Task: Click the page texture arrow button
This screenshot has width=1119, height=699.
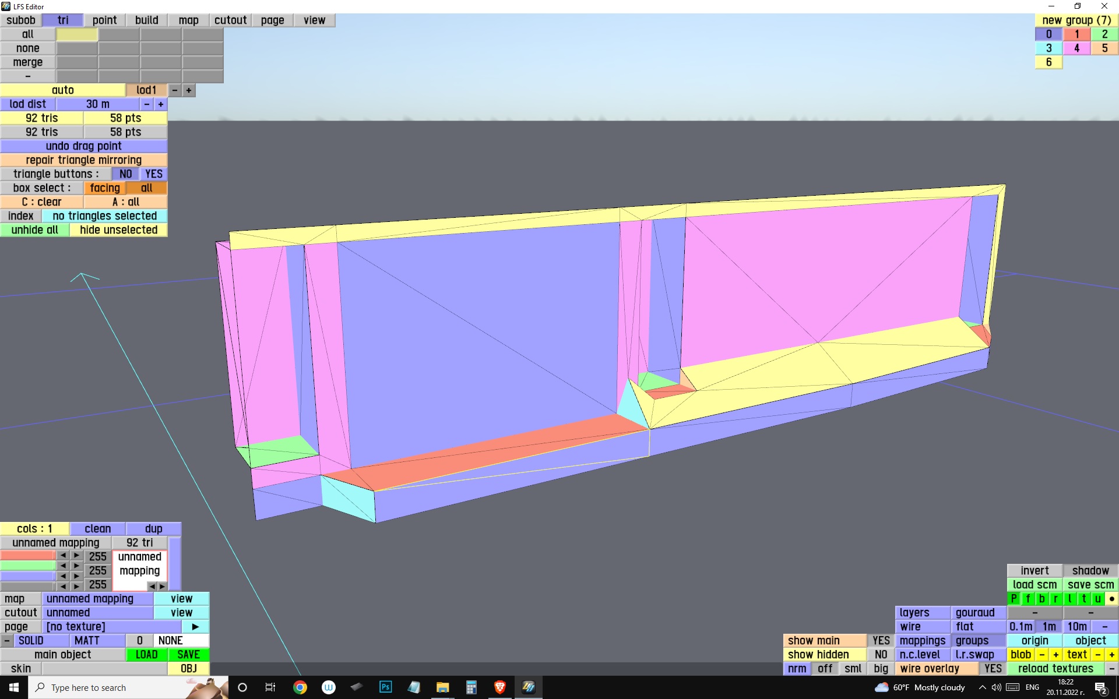Action: click(195, 627)
